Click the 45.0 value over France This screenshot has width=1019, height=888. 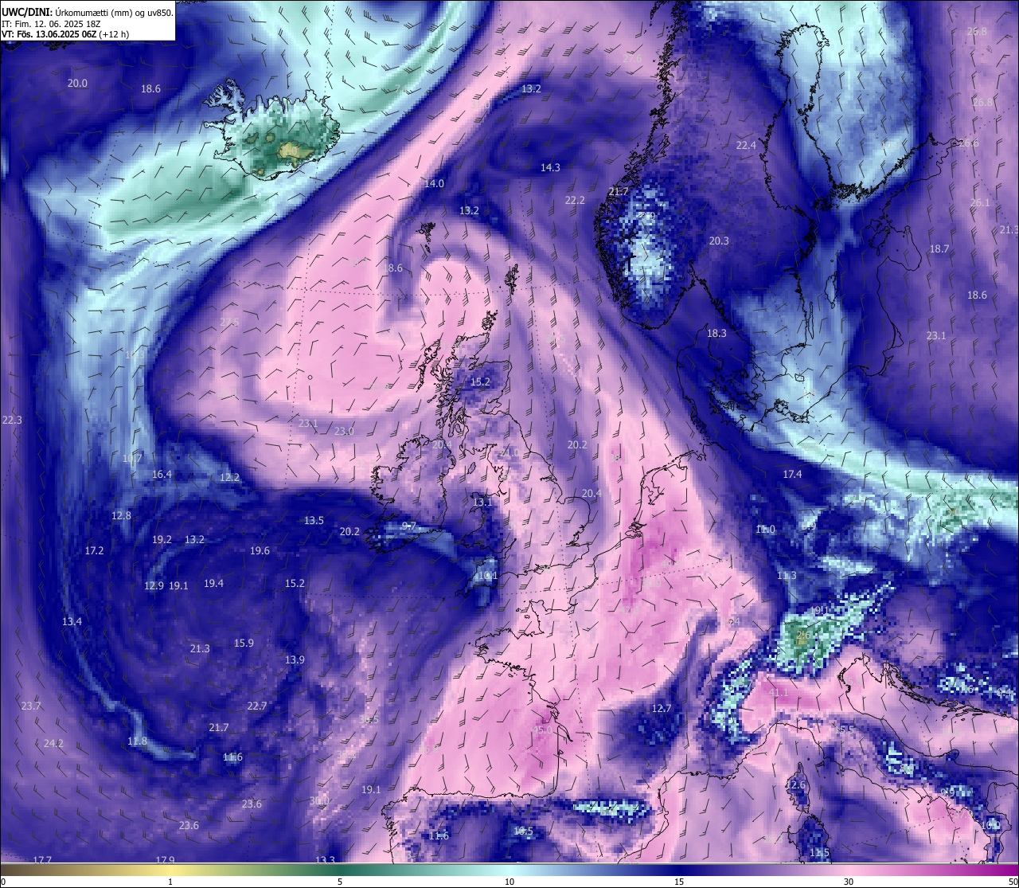pos(542,730)
